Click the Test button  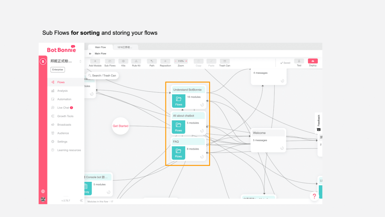[x=299, y=61]
